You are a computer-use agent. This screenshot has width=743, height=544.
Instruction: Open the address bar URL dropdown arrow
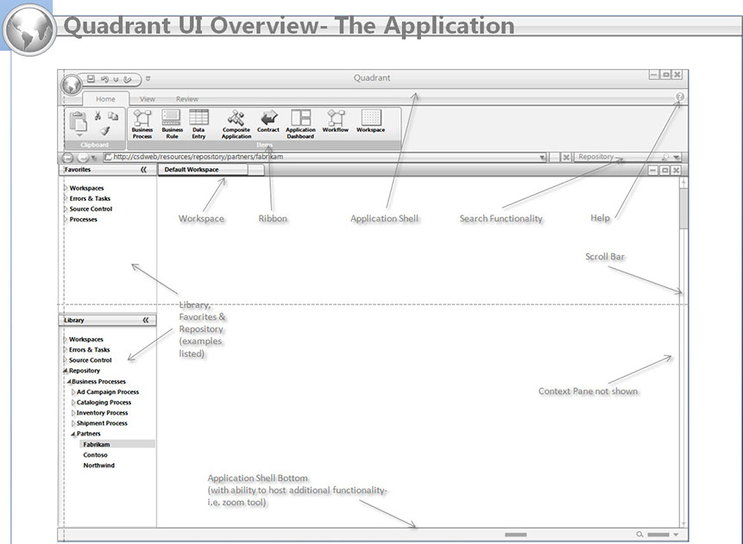click(543, 158)
